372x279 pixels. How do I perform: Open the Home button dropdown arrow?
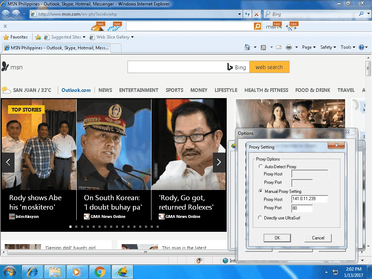(x=255, y=47)
